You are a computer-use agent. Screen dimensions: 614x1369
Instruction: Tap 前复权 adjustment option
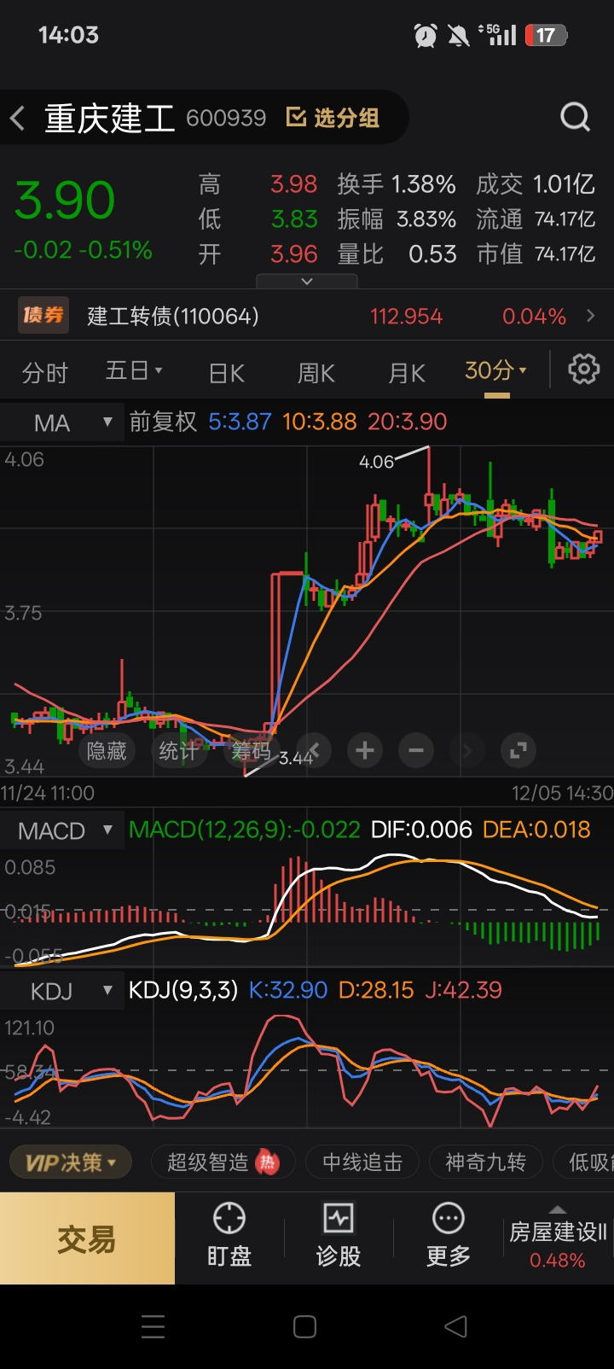163,422
